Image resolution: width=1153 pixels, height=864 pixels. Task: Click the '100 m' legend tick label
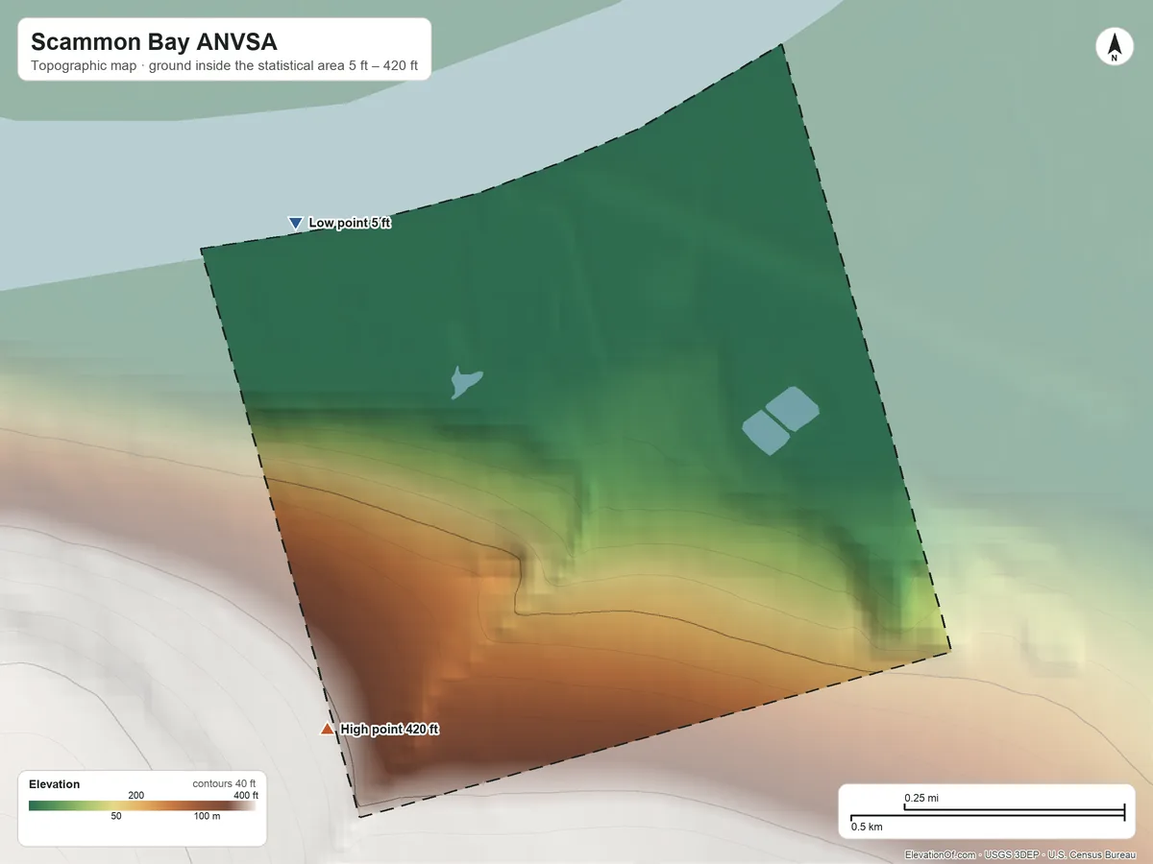point(208,817)
